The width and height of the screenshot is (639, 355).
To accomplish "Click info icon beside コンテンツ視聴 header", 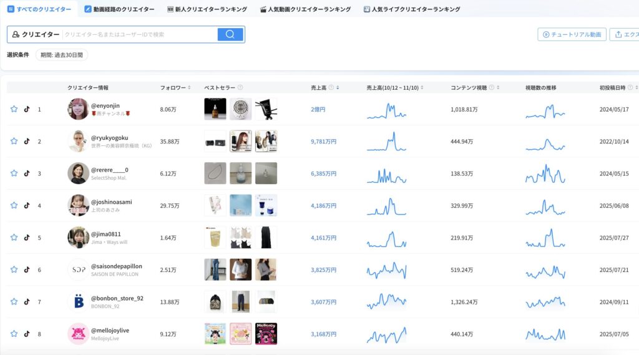I will [492, 88].
